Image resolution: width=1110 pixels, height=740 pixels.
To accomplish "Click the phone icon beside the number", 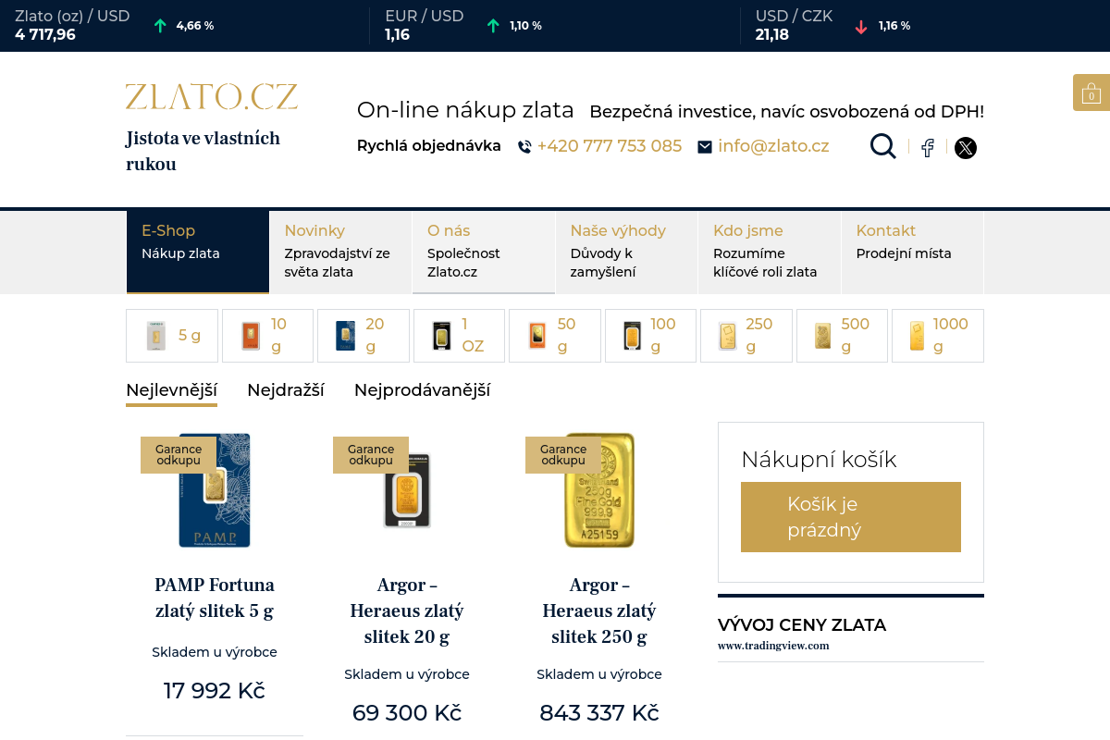I will click(524, 146).
